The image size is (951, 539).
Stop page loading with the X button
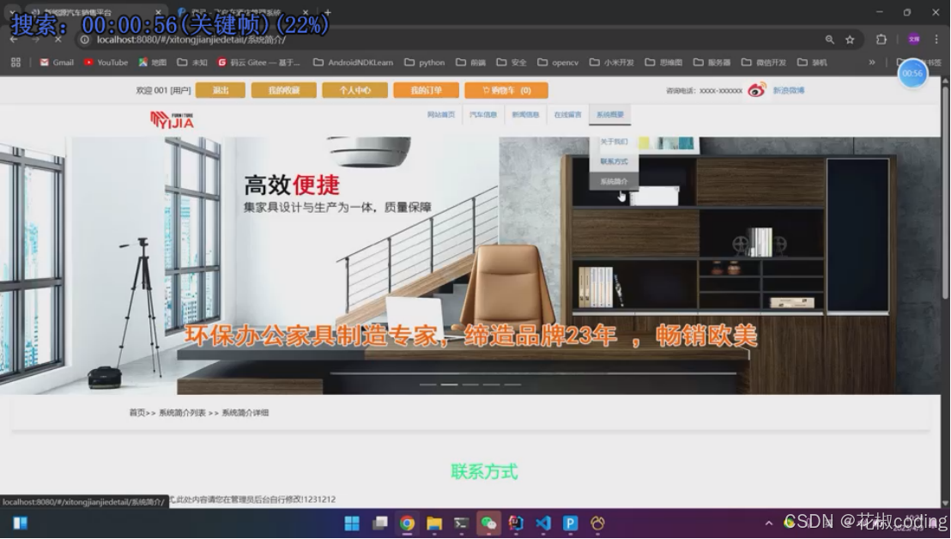tap(58, 39)
